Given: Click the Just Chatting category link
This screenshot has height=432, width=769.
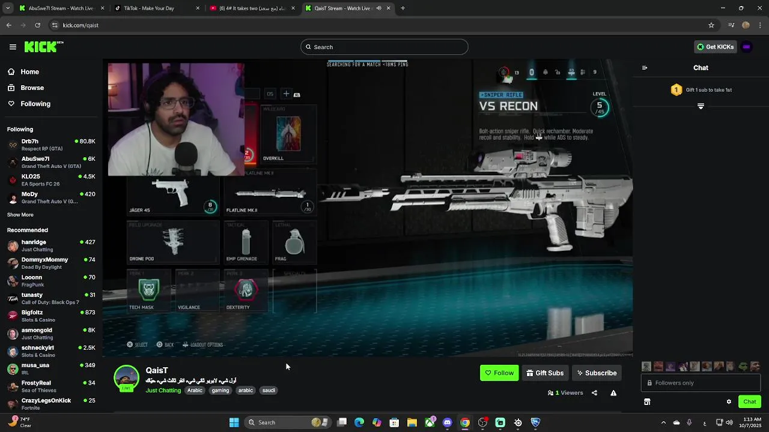Looking at the screenshot, I should [x=163, y=390].
